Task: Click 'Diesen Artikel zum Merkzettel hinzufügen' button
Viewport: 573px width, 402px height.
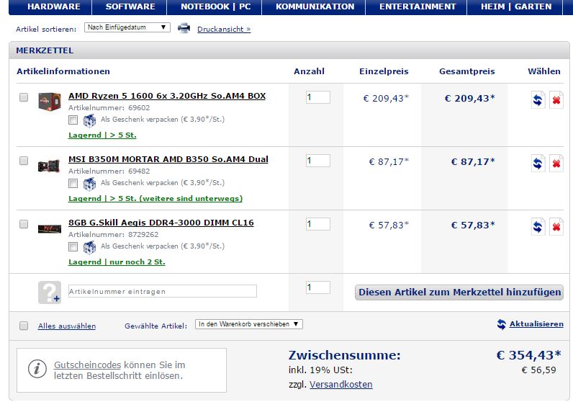Action: coord(459,292)
